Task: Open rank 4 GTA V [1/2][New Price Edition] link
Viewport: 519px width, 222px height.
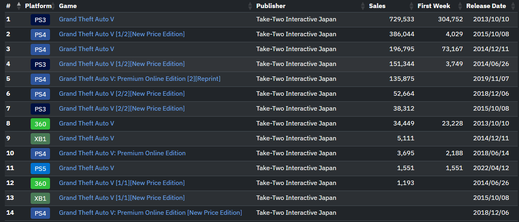Action: click(122, 64)
